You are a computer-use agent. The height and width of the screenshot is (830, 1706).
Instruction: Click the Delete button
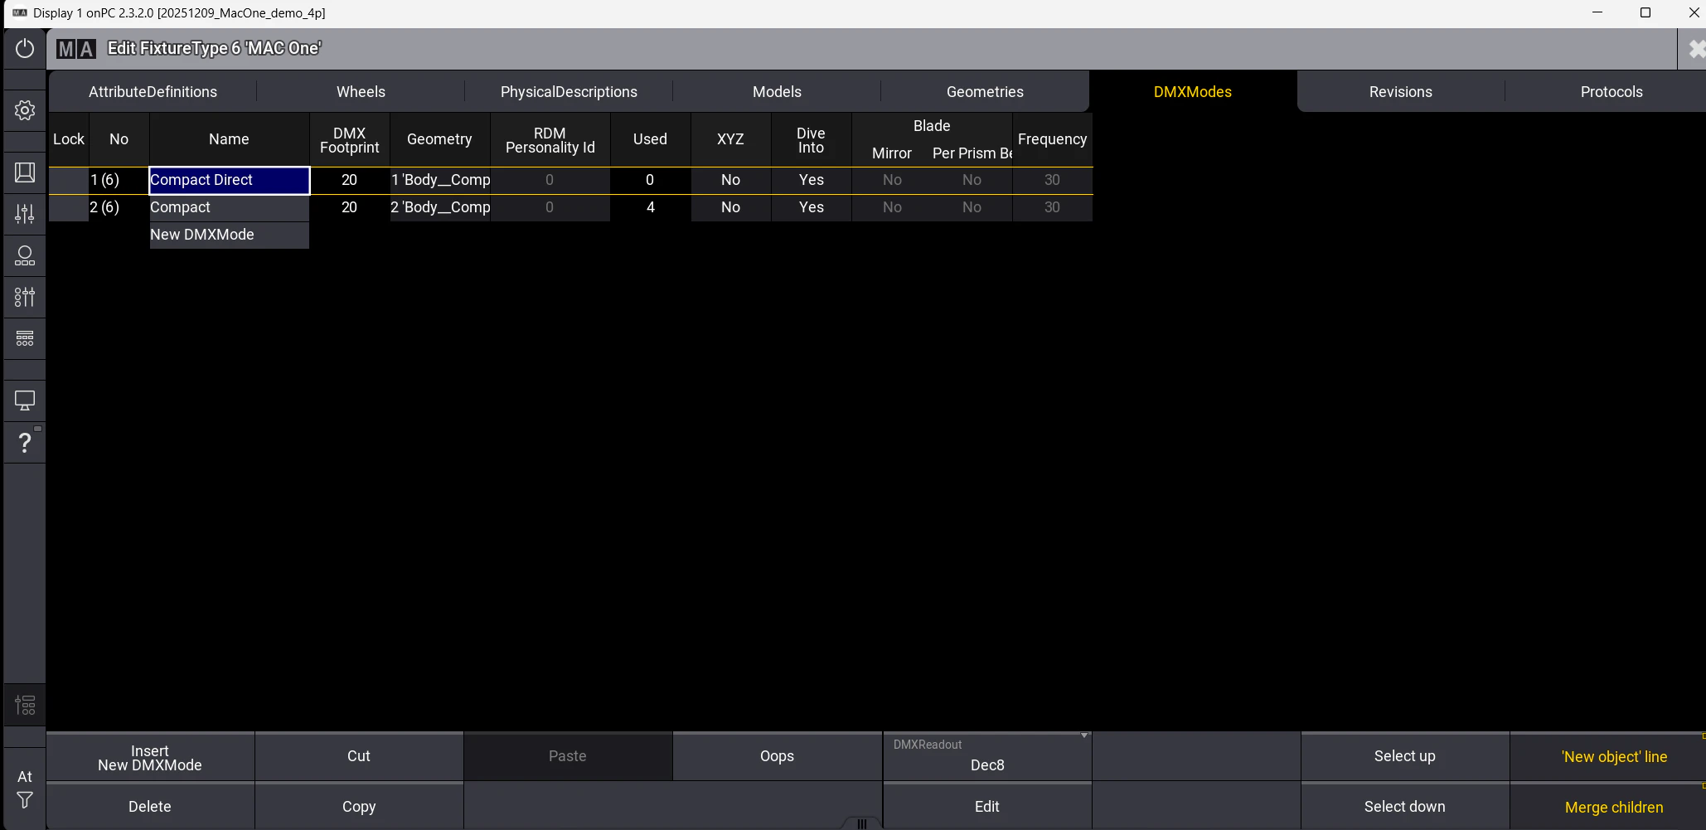click(150, 807)
